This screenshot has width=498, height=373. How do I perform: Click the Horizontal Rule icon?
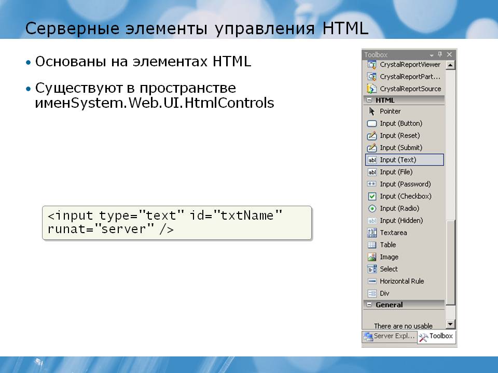pyautogui.click(x=371, y=281)
